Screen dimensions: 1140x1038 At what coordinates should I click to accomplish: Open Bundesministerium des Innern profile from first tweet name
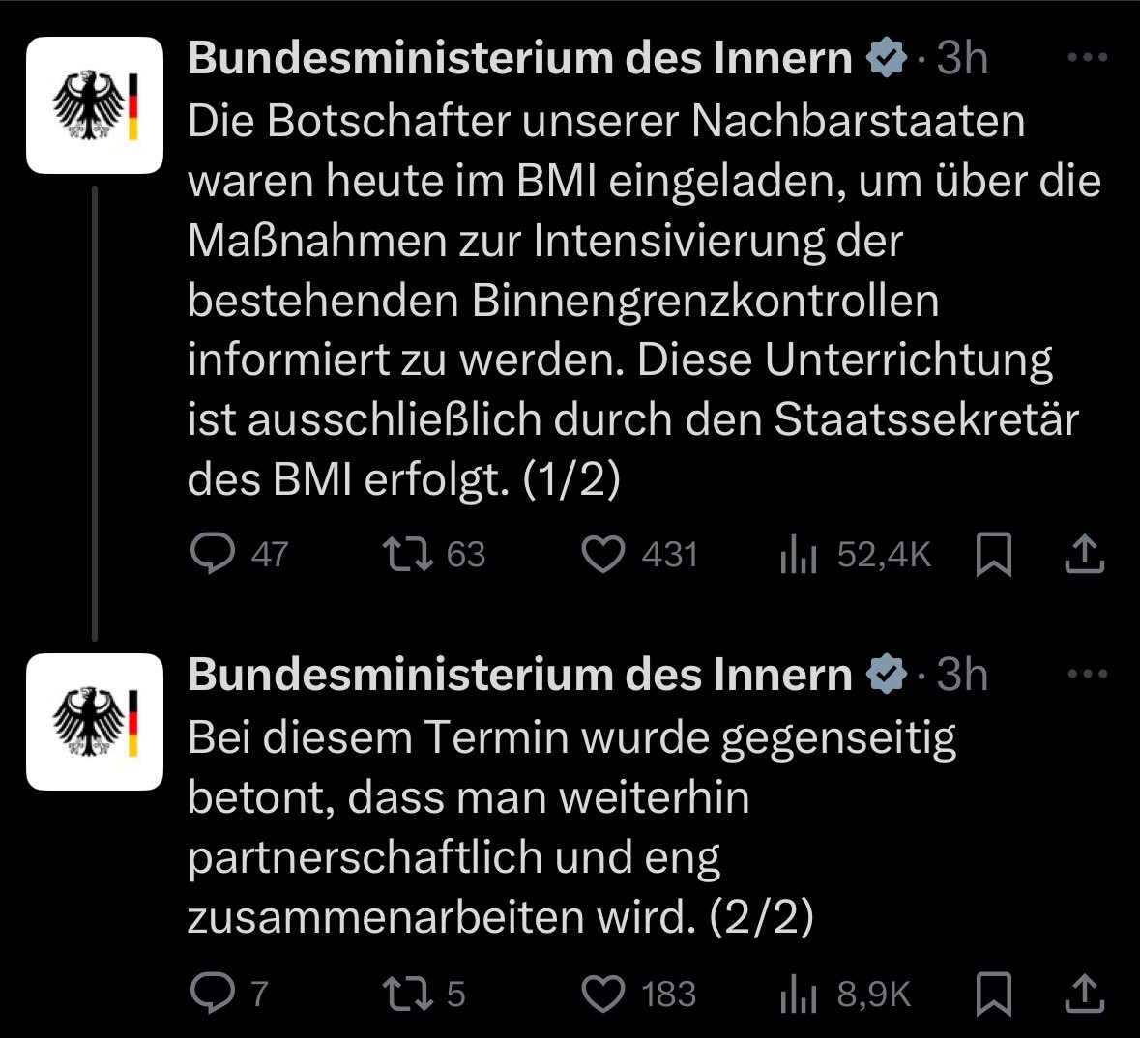520,57
